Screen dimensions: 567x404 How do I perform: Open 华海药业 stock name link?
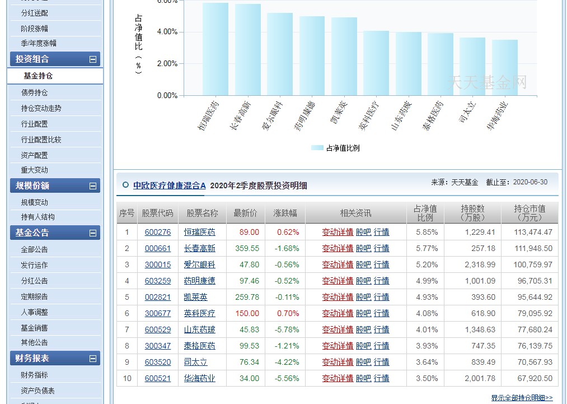tap(200, 379)
